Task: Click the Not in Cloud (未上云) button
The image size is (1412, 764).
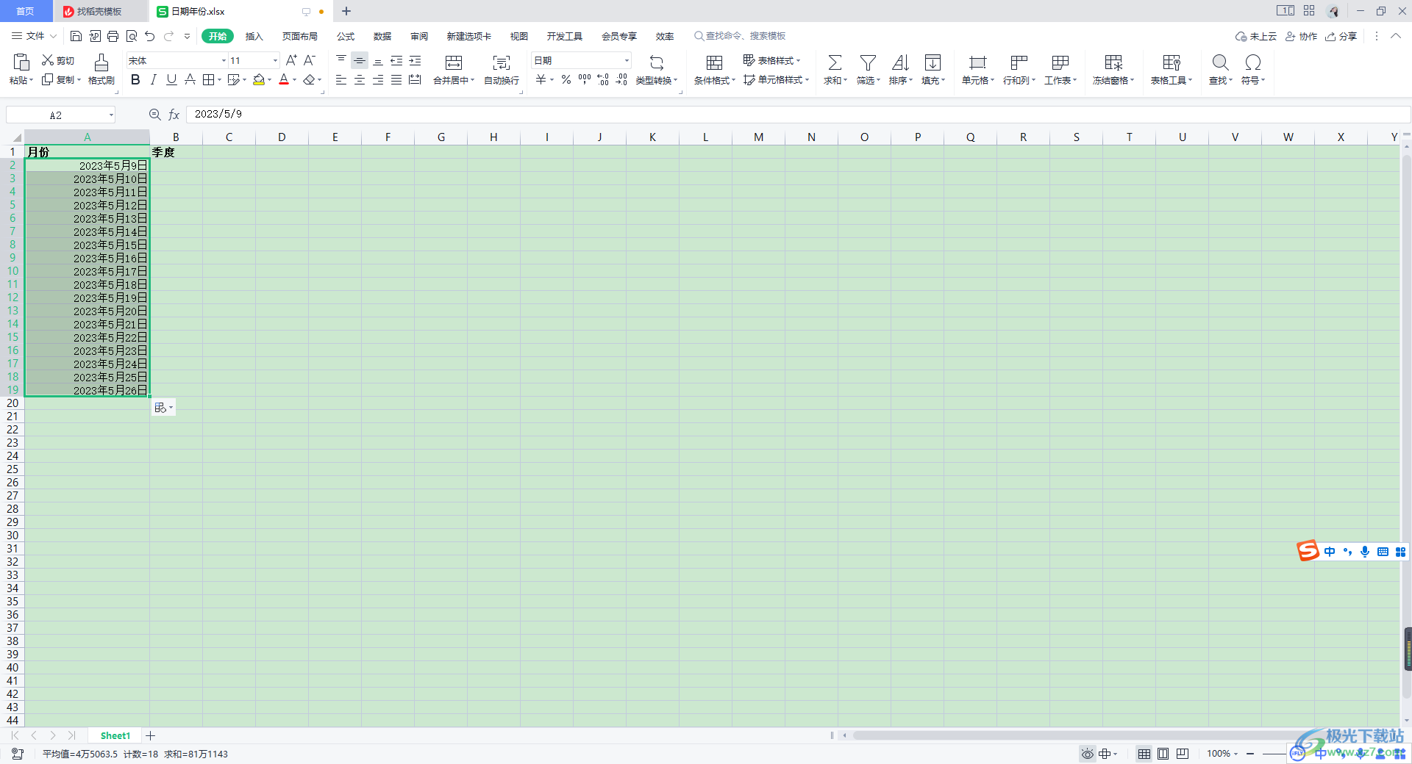Action: point(1255,36)
